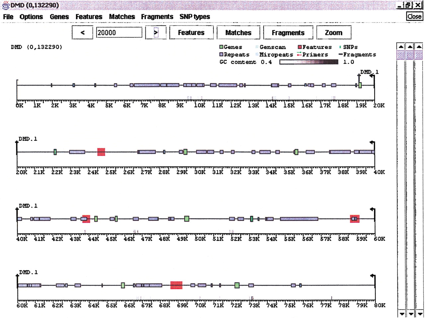
Task: Open the File menu
Action: coord(8,17)
